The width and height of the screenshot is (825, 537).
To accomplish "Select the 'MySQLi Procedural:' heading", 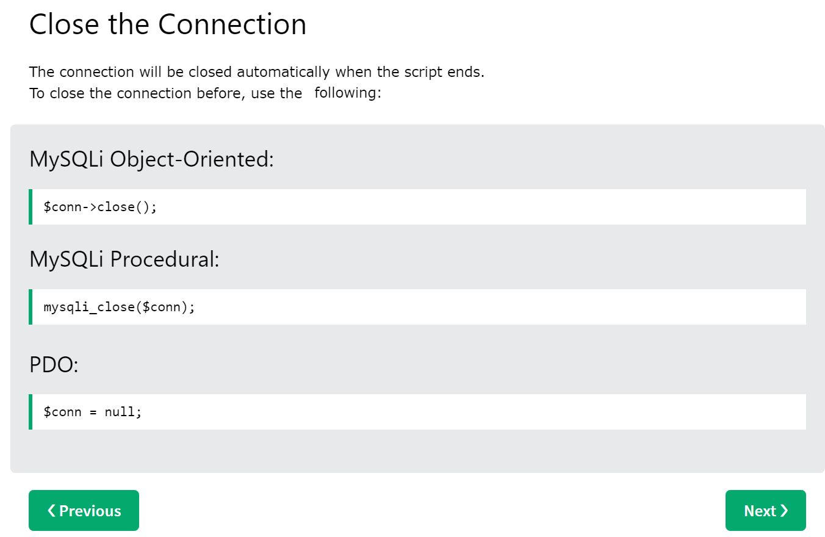I will tap(124, 260).
